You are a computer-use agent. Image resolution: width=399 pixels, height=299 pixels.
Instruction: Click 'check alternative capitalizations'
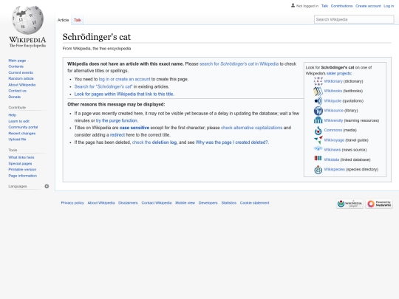click(x=251, y=128)
